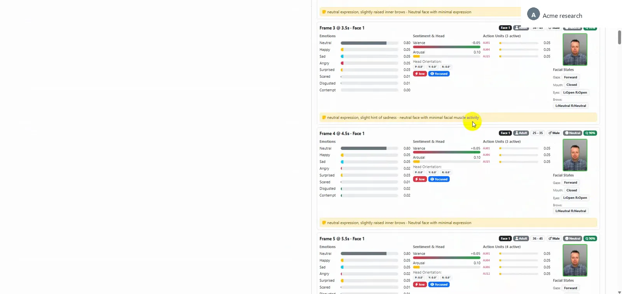The image size is (622, 294).
Task: Click the AU06 label in Frame 4
Action: click(x=486, y=155)
